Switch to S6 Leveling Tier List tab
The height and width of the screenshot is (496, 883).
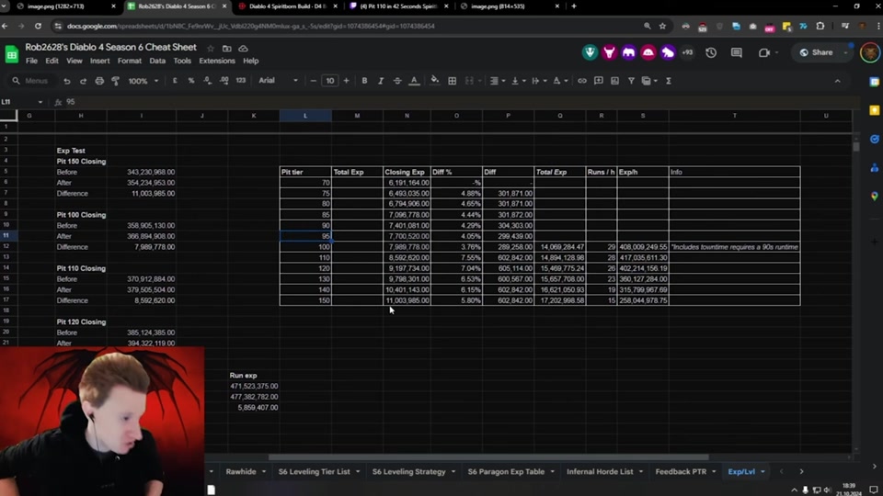315,472
